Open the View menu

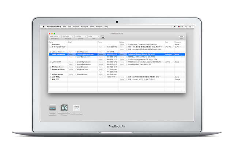(92, 27)
